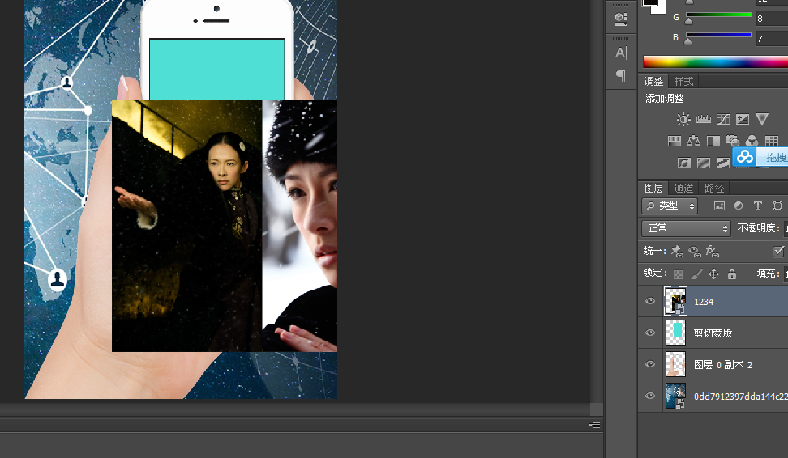Add a Color Balance adjustment
Image resolution: width=788 pixels, height=458 pixels.
point(693,141)
